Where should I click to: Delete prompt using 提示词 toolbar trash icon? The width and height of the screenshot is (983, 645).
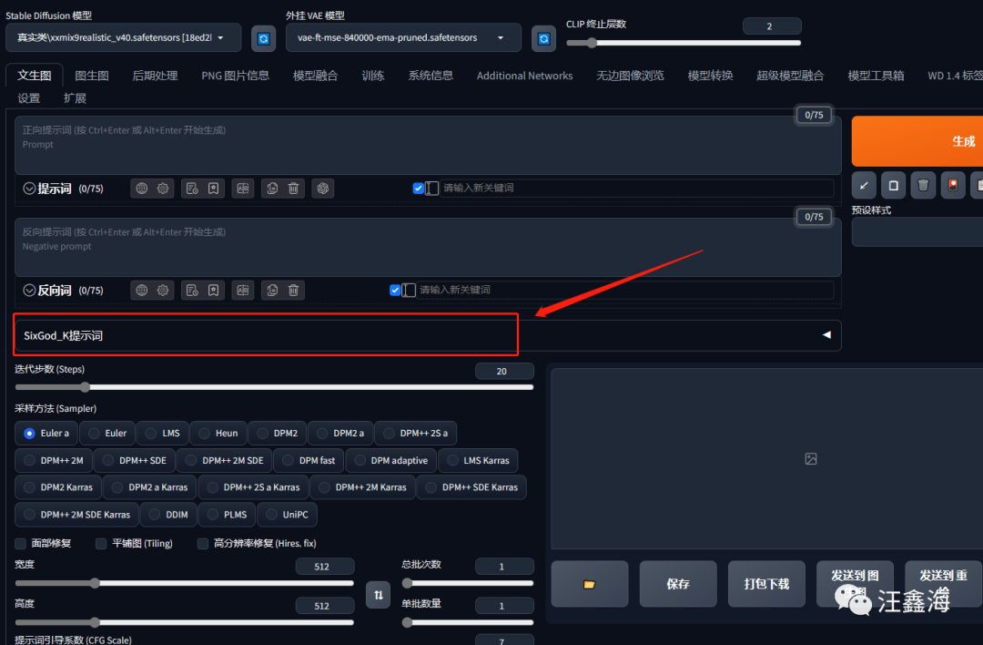coord(293,189)
